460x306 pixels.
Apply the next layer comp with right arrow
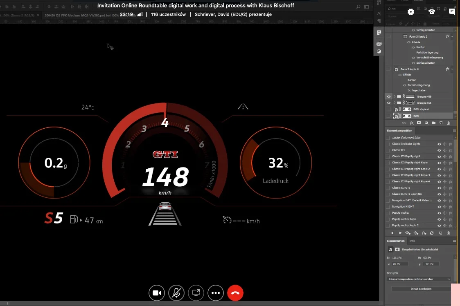[x=400, y=233]
